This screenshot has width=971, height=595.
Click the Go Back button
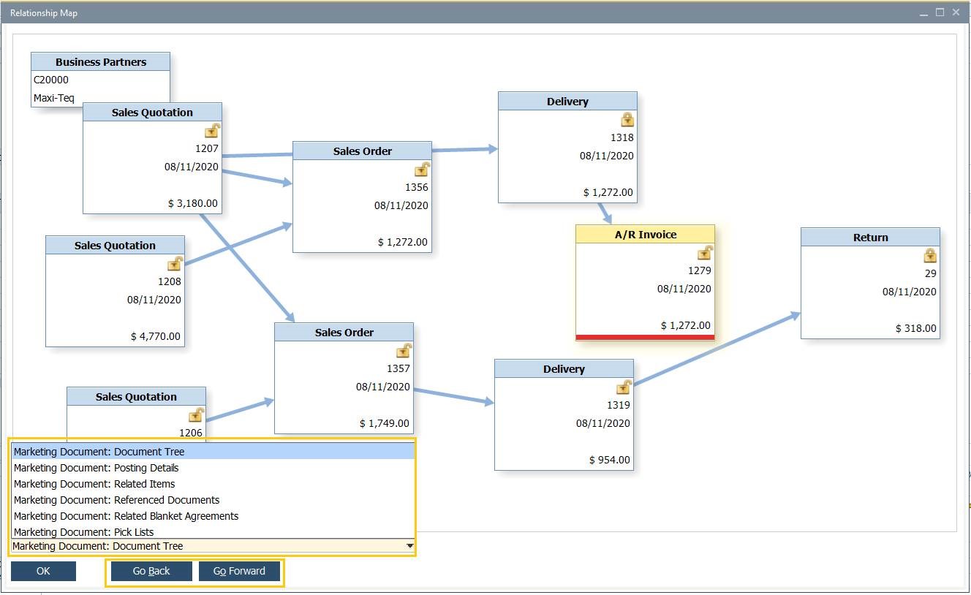click(151, 571)
